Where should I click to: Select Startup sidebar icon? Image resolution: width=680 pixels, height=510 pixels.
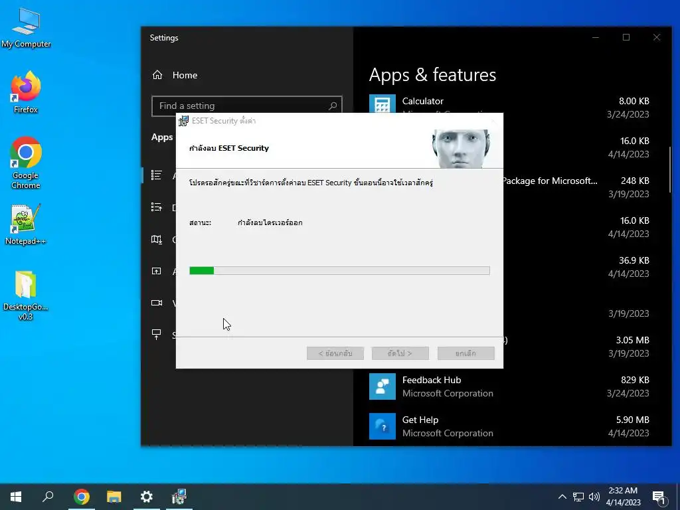[x=157, y=335]
